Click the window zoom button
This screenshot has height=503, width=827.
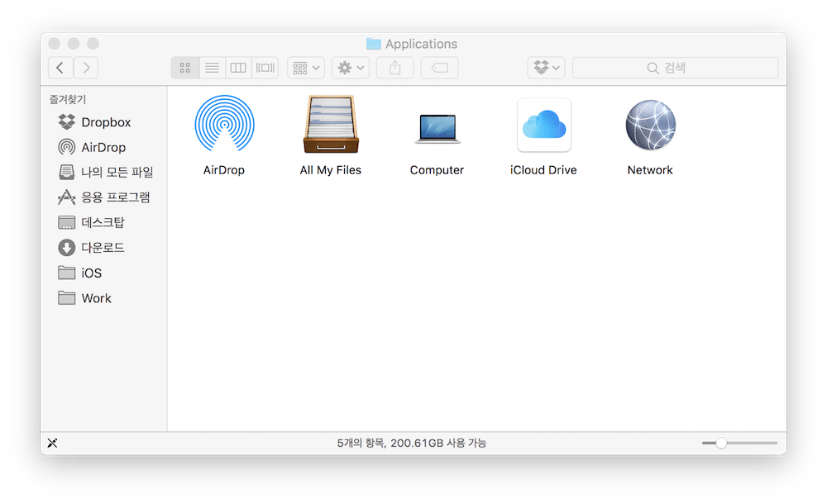coord(93,43)
